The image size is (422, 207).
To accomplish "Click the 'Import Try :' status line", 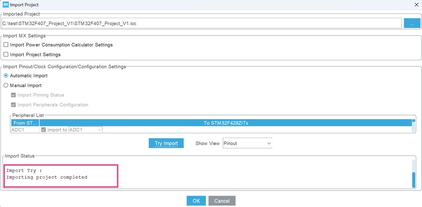I will (24, 170).
